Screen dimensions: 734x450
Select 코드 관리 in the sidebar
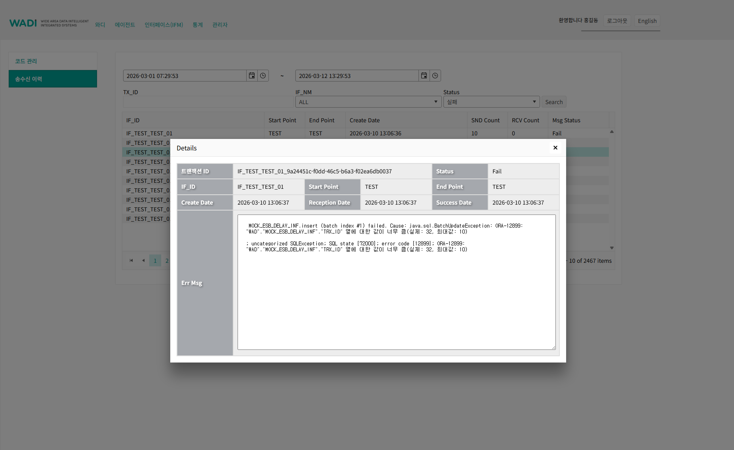click(53, 61)
